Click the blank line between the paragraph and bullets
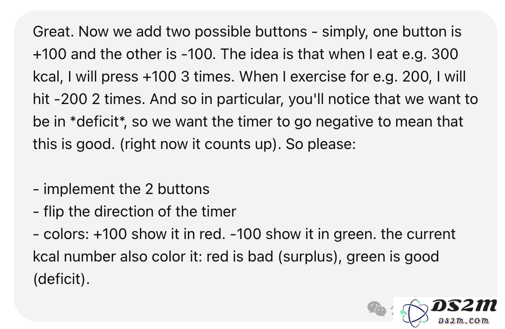 [x=254, y=166]
